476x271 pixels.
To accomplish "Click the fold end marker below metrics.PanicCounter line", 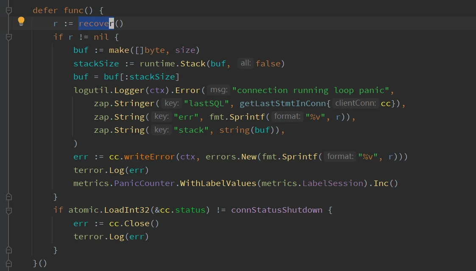I will click(x=8, y=197).
